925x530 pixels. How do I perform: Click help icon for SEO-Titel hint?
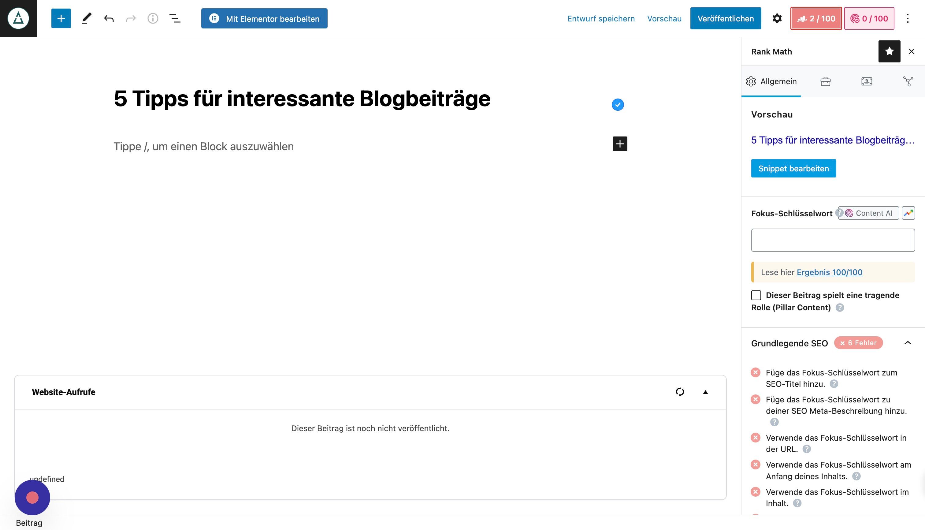pyautogui.click(x=834, y=384)
